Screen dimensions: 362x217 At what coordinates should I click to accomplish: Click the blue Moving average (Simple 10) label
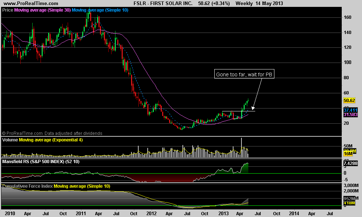tap(100, 10)
